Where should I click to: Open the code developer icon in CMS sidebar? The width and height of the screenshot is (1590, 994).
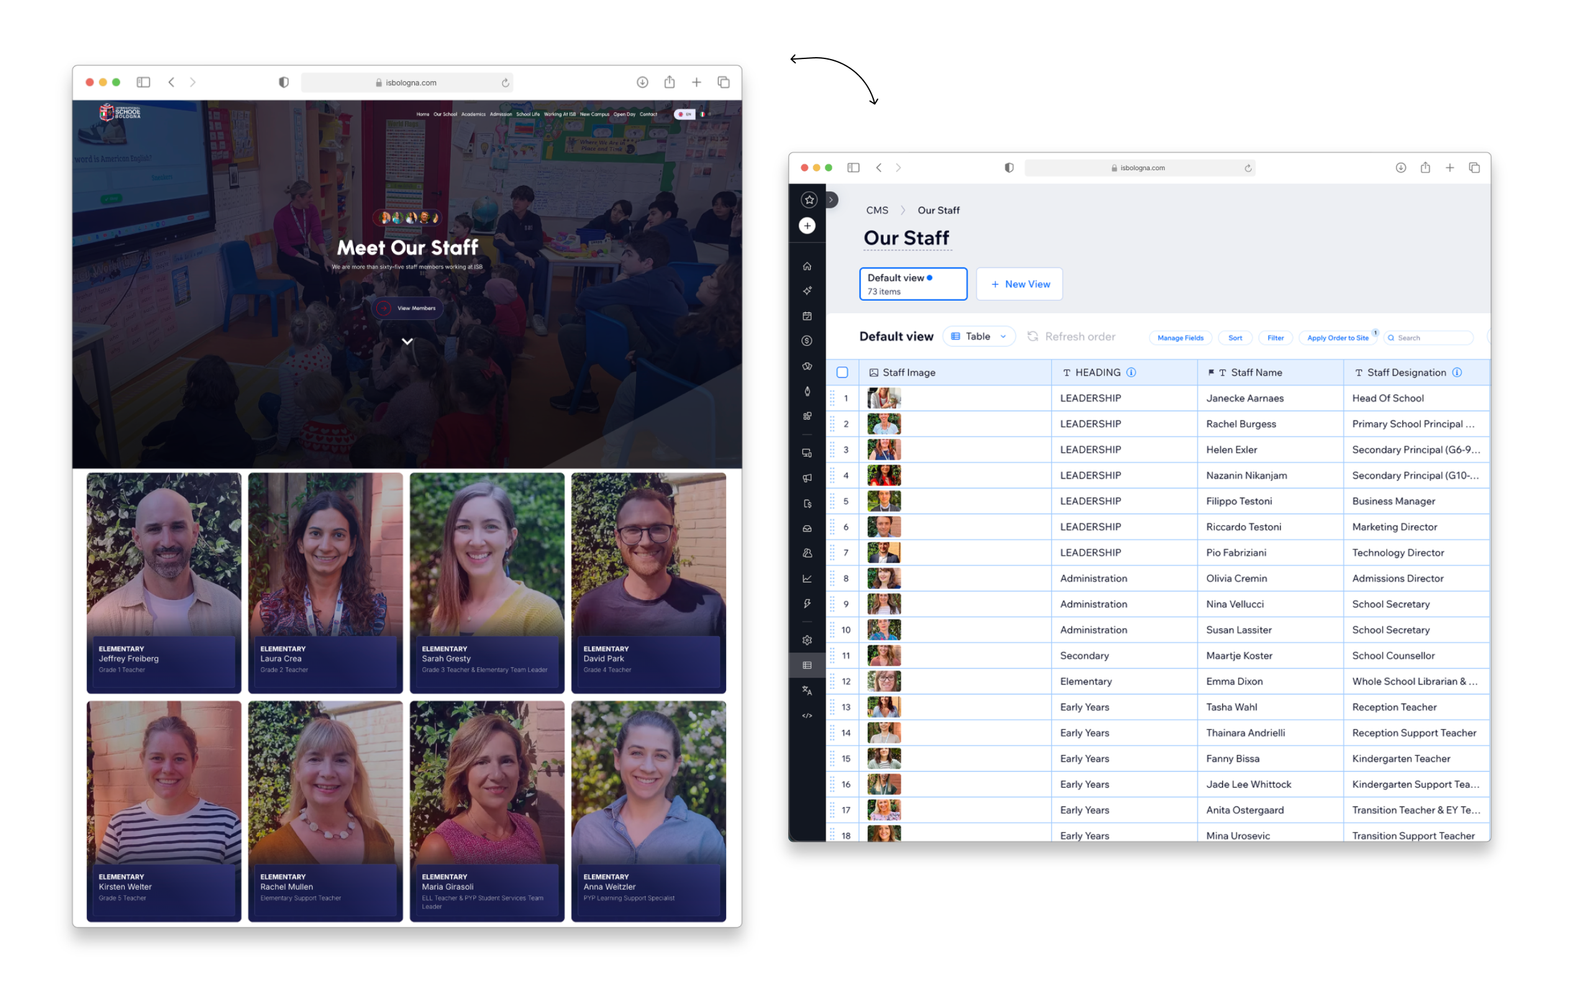pyautogui.click(x=807, y=715)
